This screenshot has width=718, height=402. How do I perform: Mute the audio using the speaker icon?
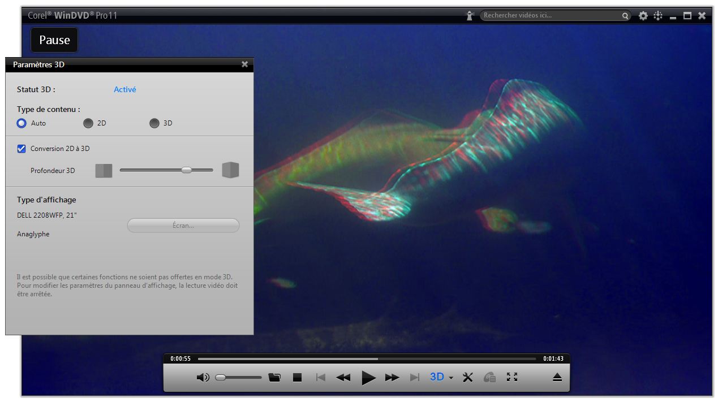coord(203,377)
